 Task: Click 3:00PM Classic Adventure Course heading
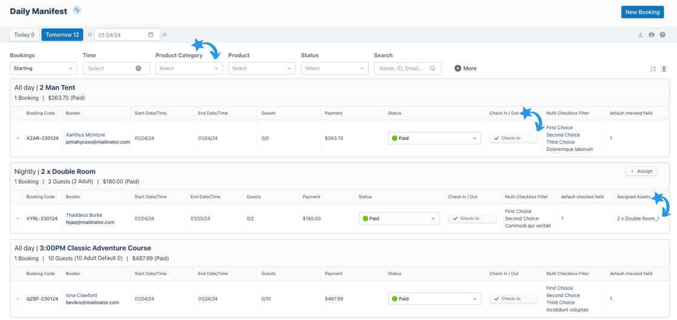[x=96, y=248]
